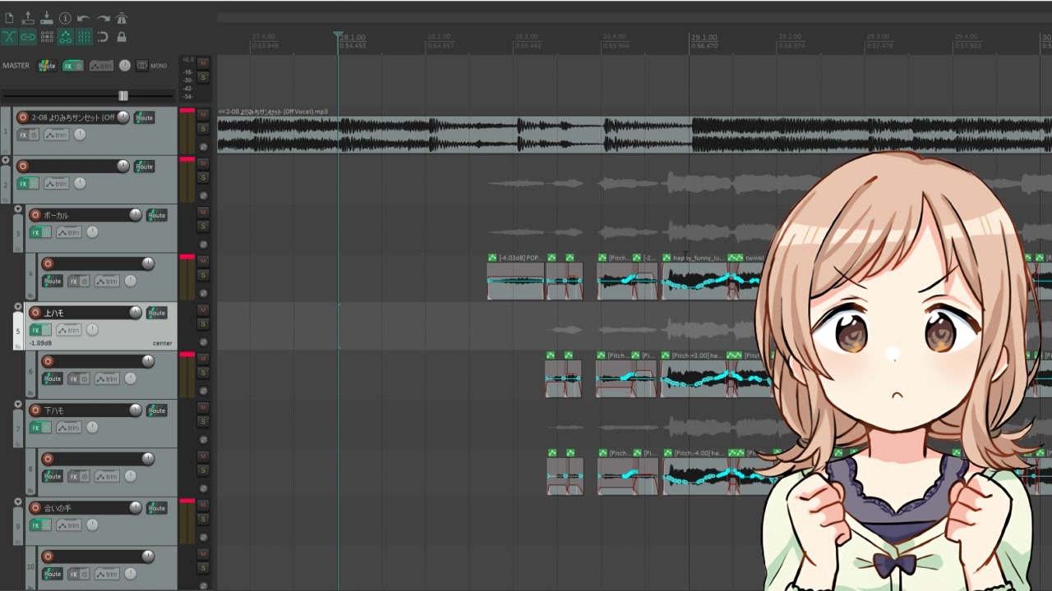Collapse the 合いの手 folder track

pyautogui.click(x=18, y=502)
